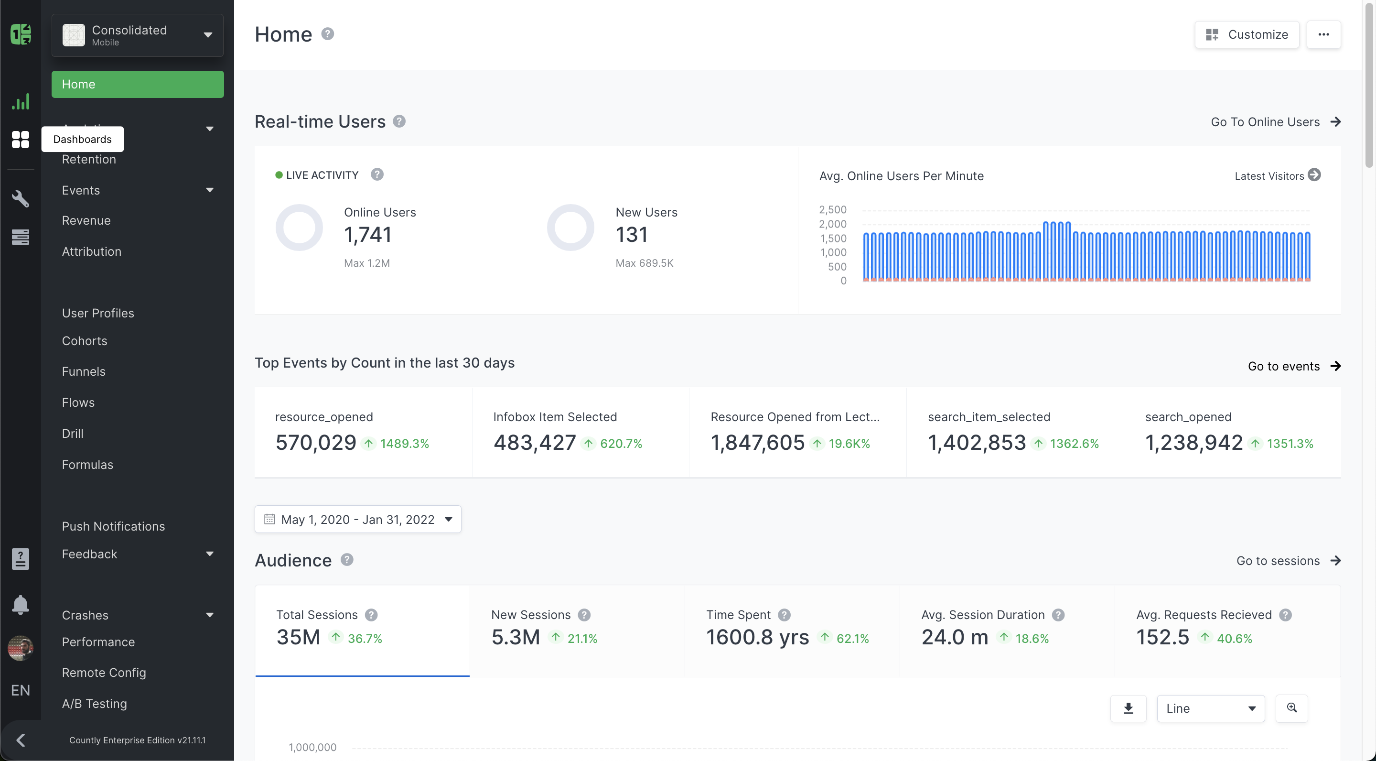Open the Consolidated app selector dropdown
This screenshot has width=1376, height=761.
(137, 35)
